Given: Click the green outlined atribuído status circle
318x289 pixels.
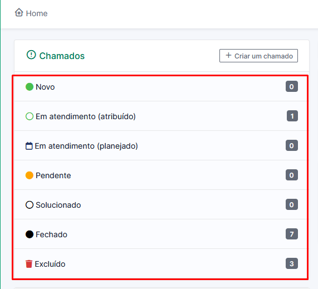Looking at the screenshot, I should tap(30, 116).
